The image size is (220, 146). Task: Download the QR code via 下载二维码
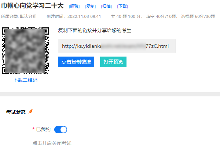[25, 80]
